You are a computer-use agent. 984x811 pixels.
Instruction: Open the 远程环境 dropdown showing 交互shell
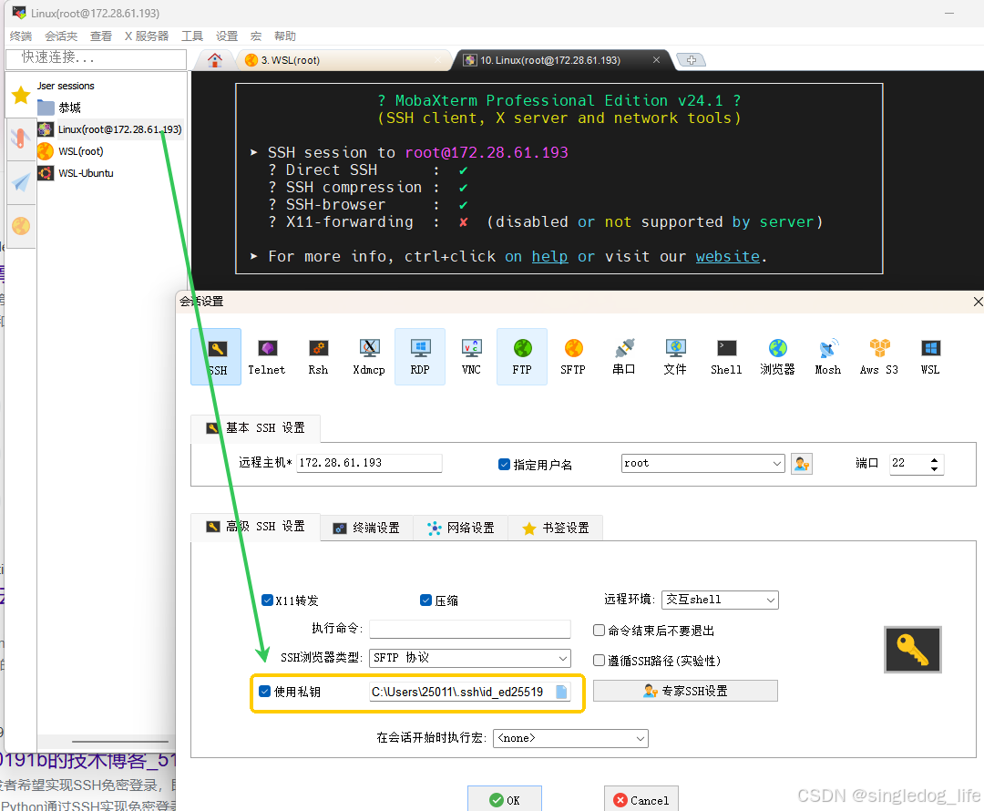point(720,601)
